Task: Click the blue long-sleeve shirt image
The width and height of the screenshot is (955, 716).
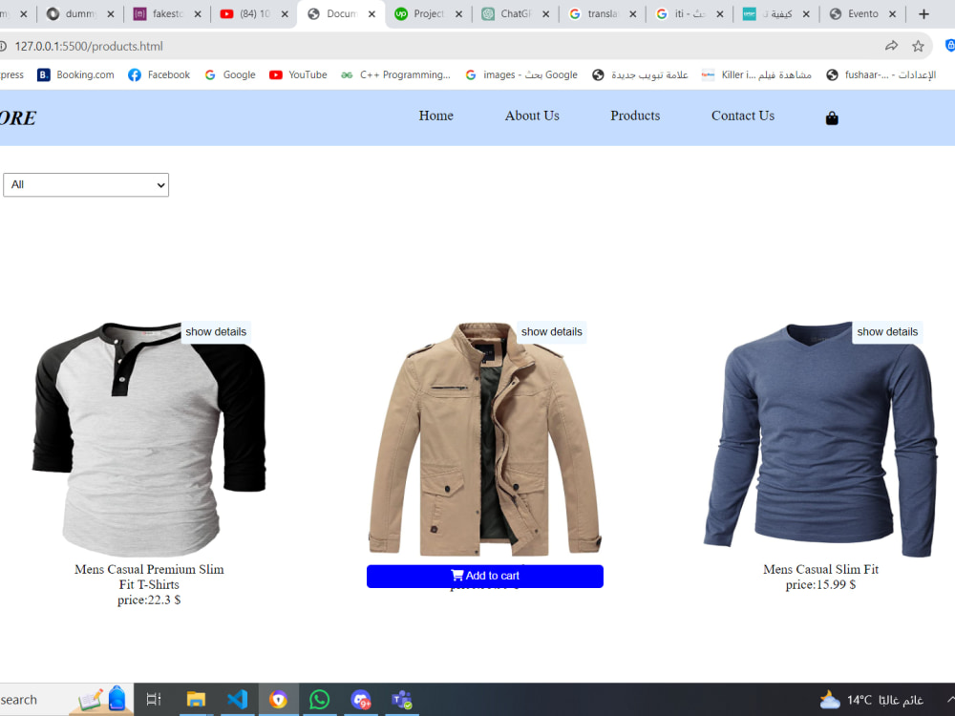Action: coord(820,439)
